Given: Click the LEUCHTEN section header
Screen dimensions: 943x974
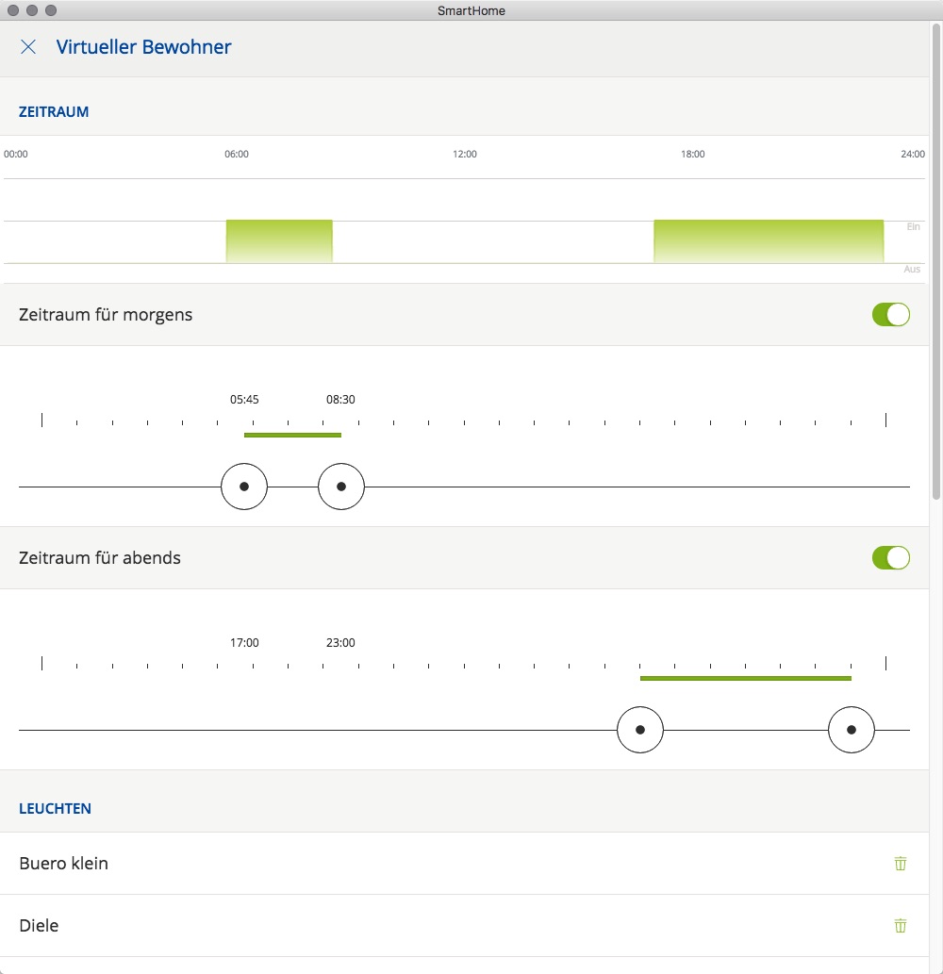Looking at the screenshot, I should [x=55, y=808].
